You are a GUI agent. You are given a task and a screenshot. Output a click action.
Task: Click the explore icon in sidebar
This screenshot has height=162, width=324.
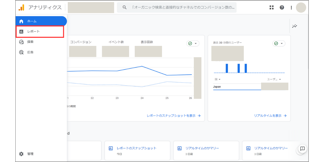point(21,42)
